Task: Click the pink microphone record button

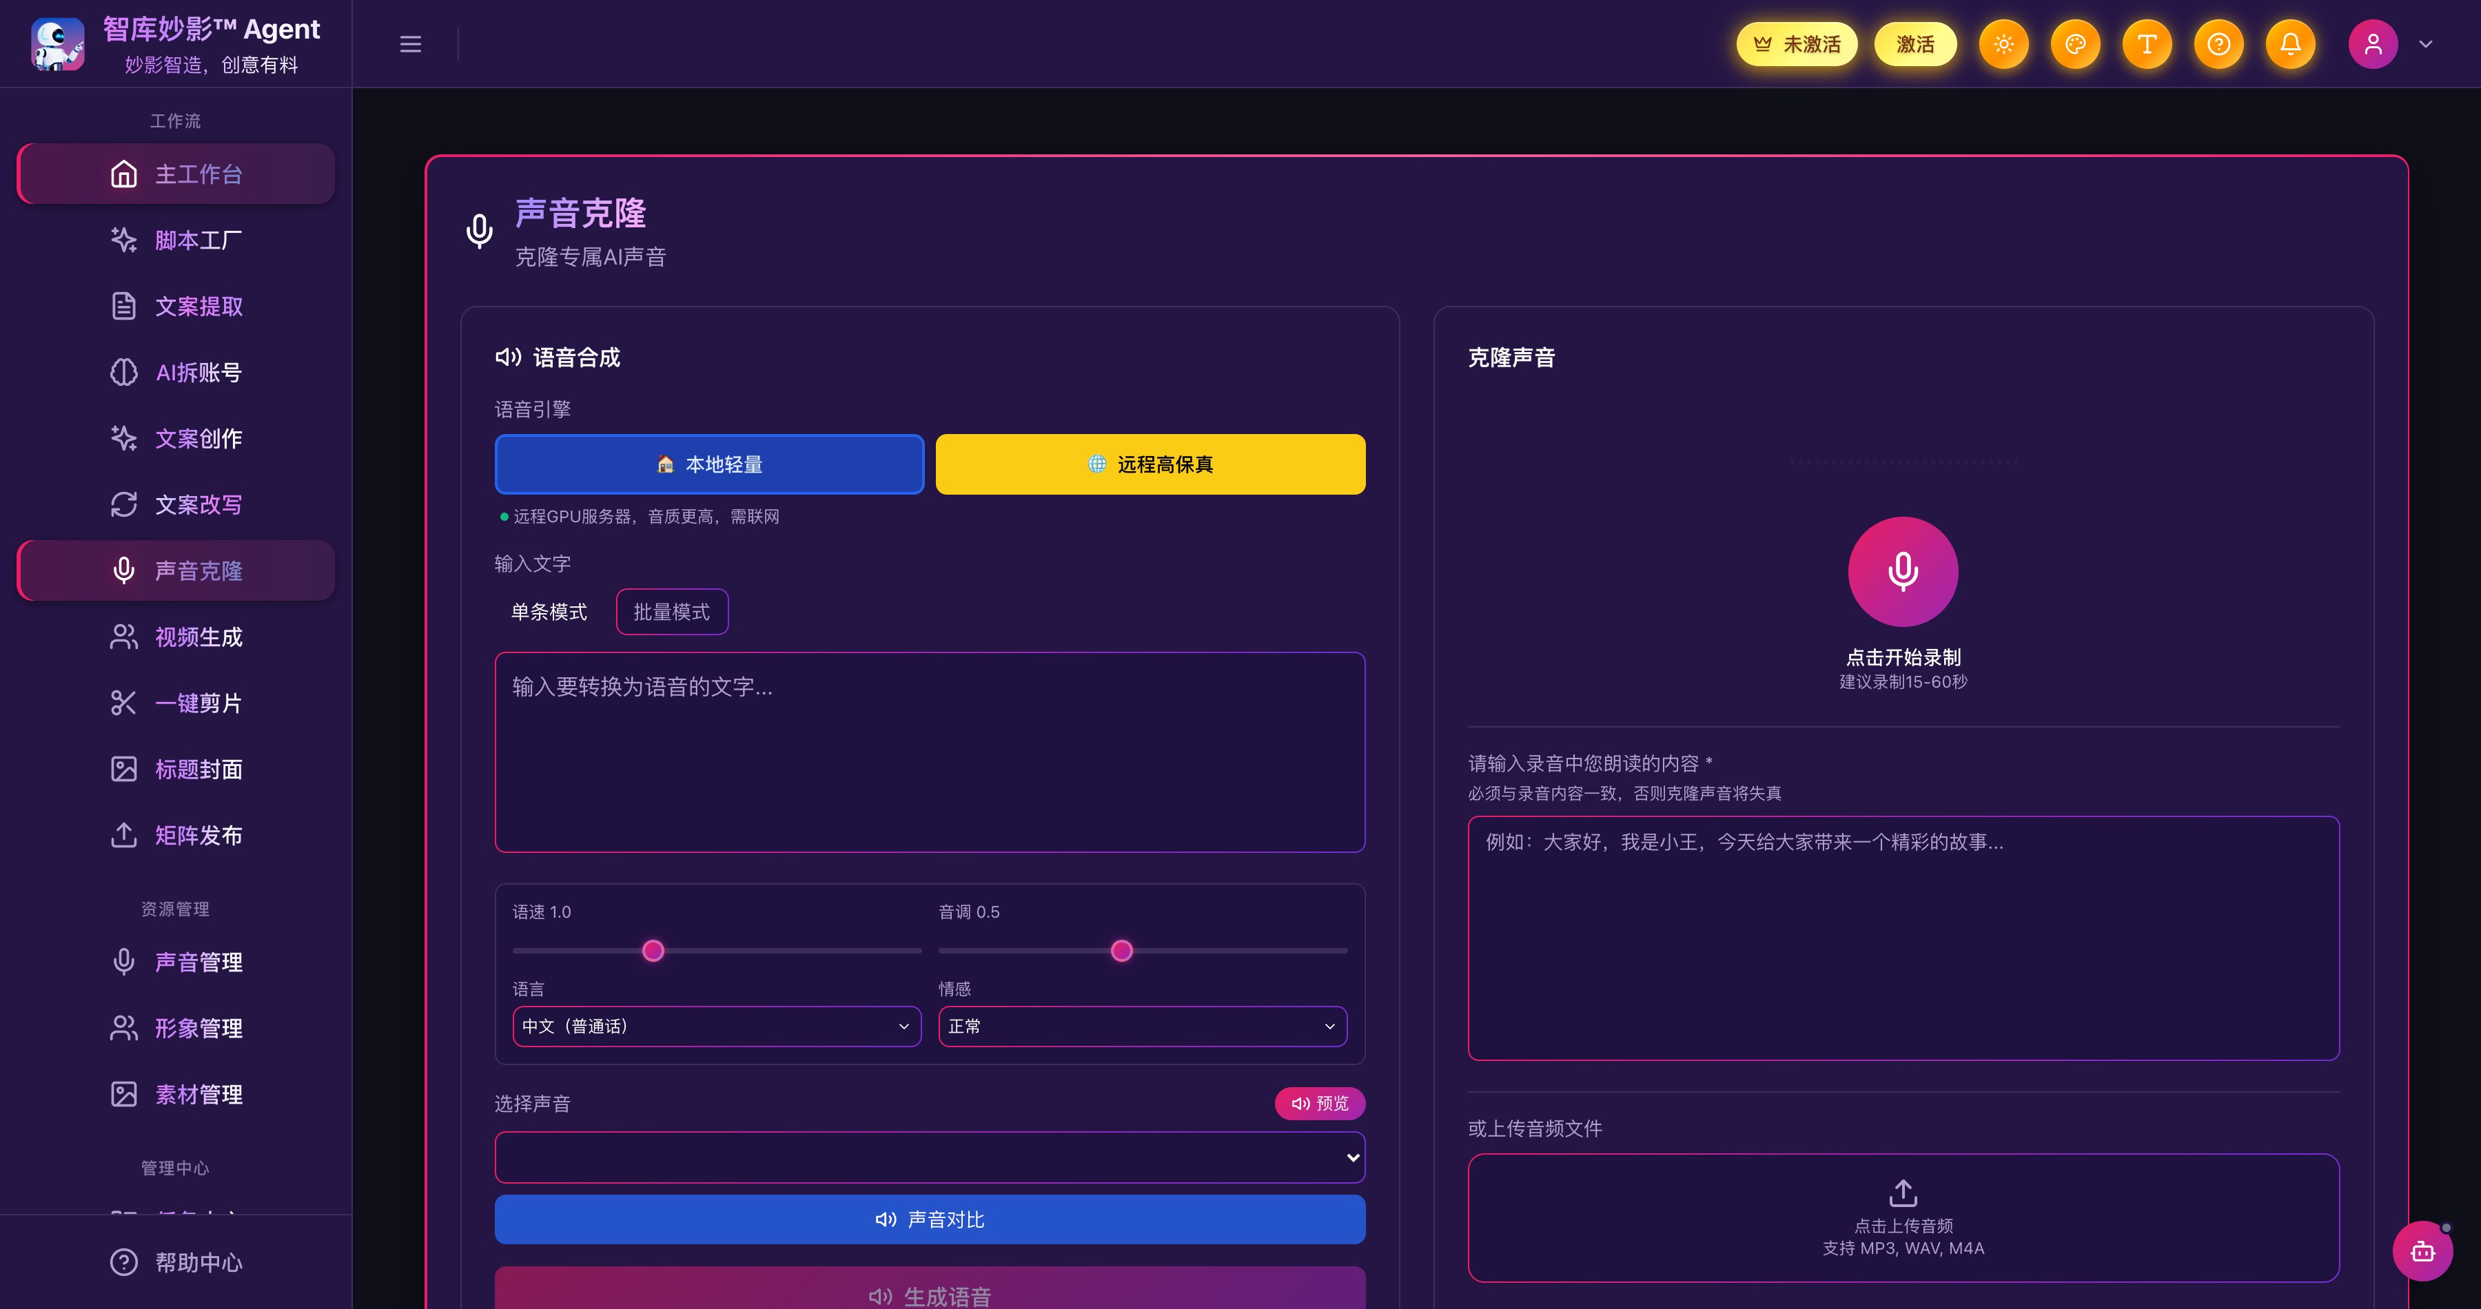Action: coord(1902,572)
